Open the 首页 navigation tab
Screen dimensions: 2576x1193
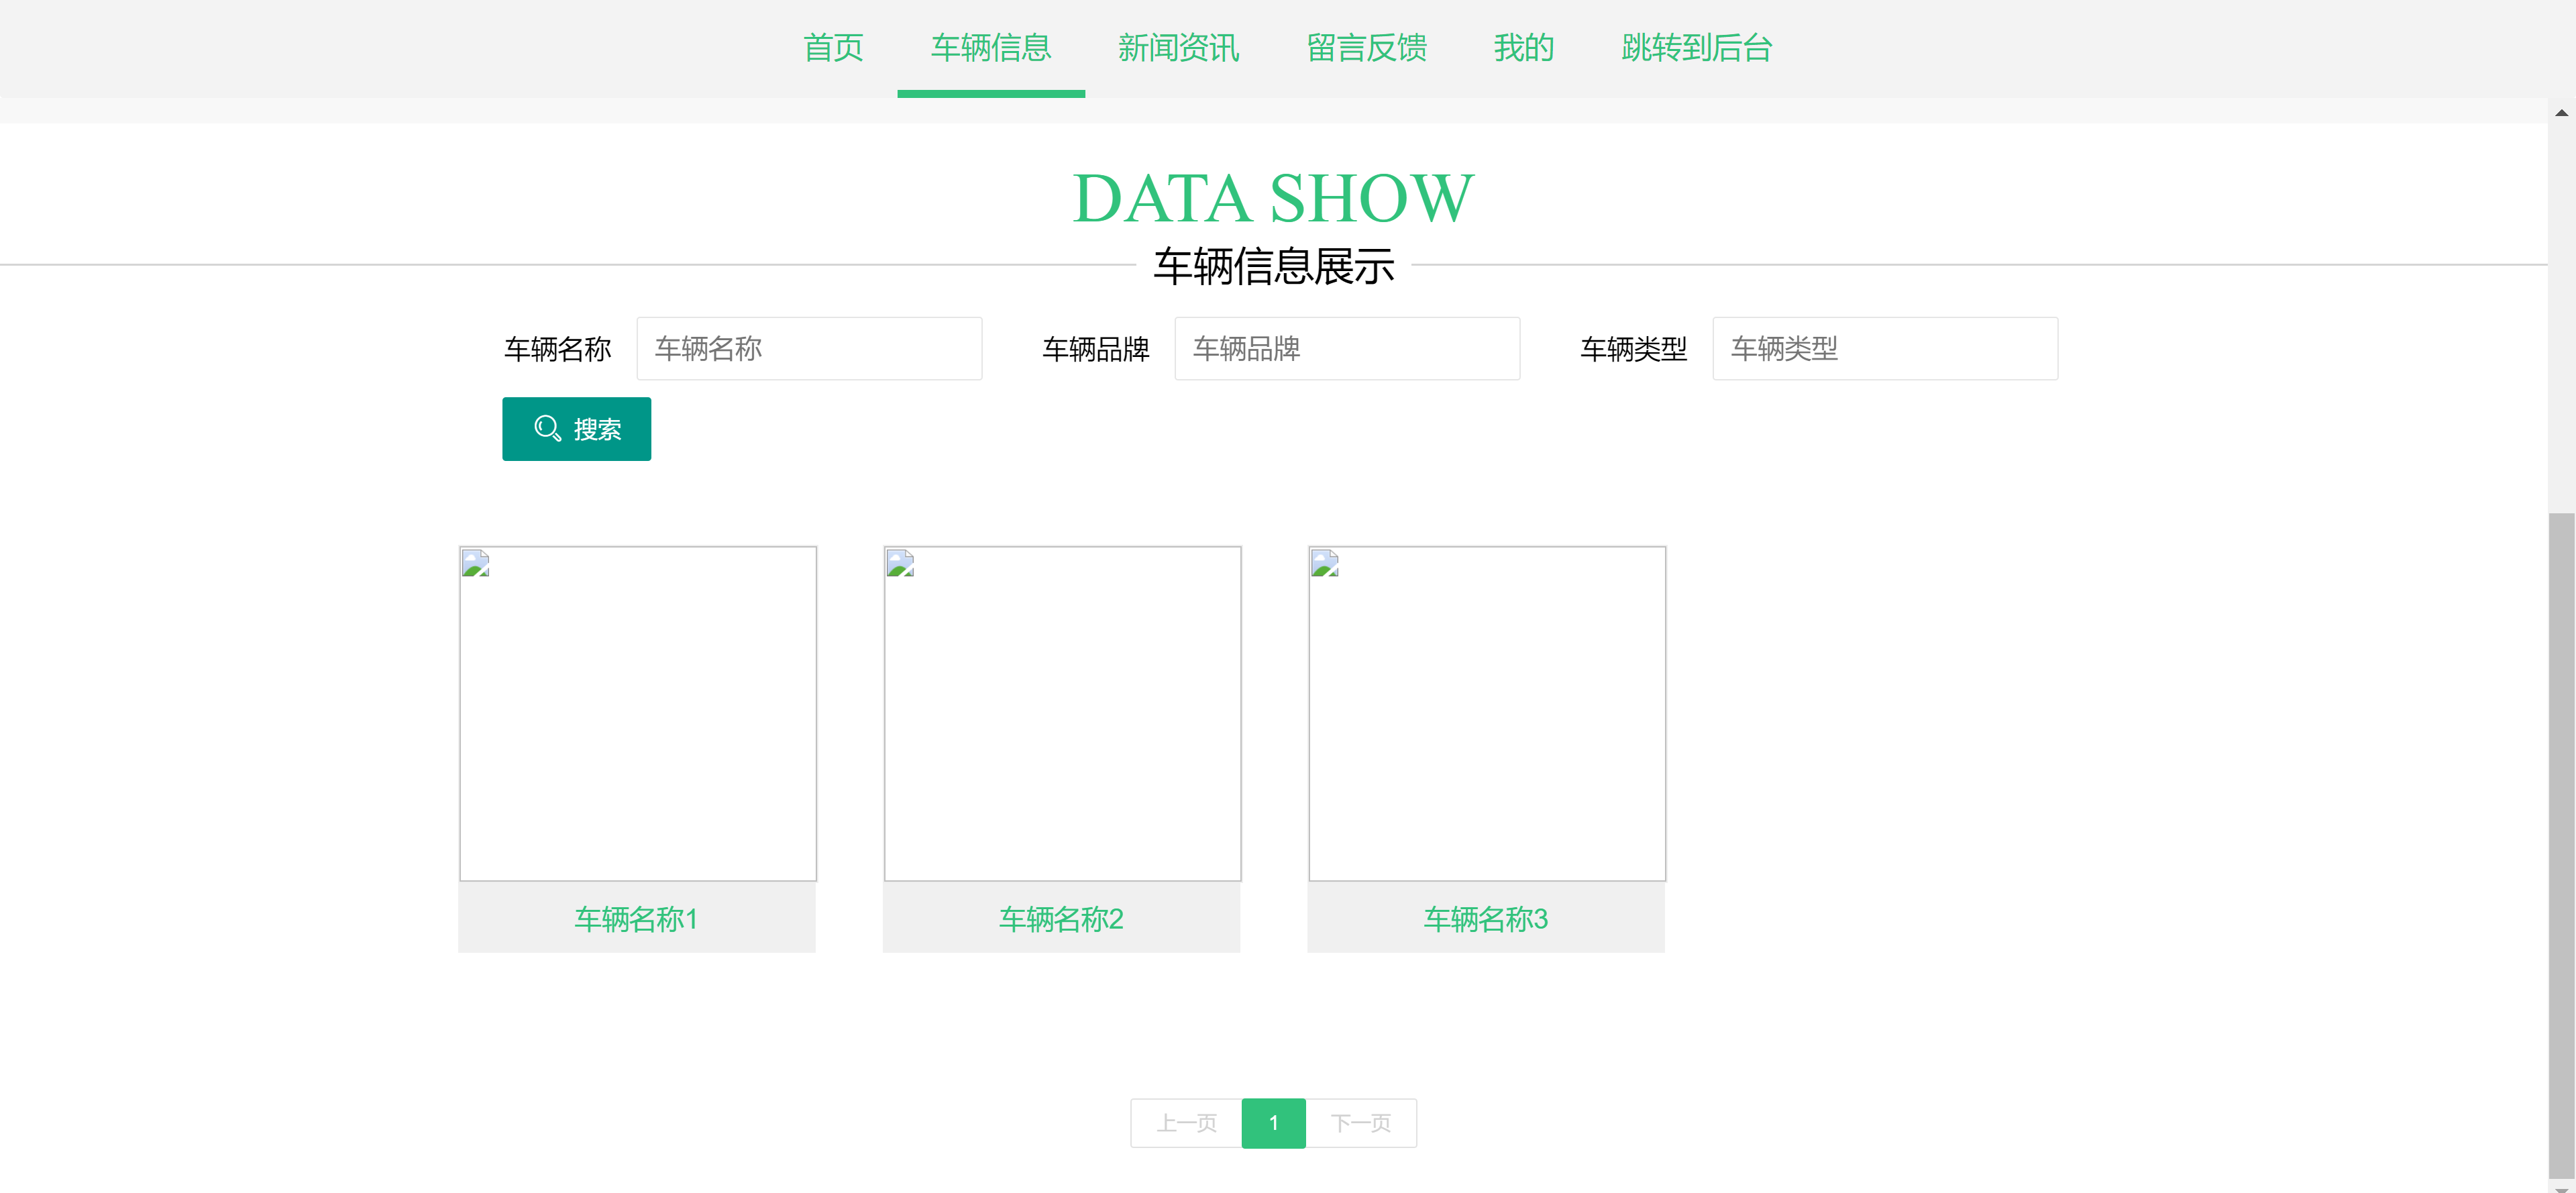click(833, 47)
